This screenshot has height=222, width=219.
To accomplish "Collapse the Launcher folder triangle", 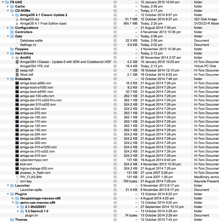I will coord(8,185).
